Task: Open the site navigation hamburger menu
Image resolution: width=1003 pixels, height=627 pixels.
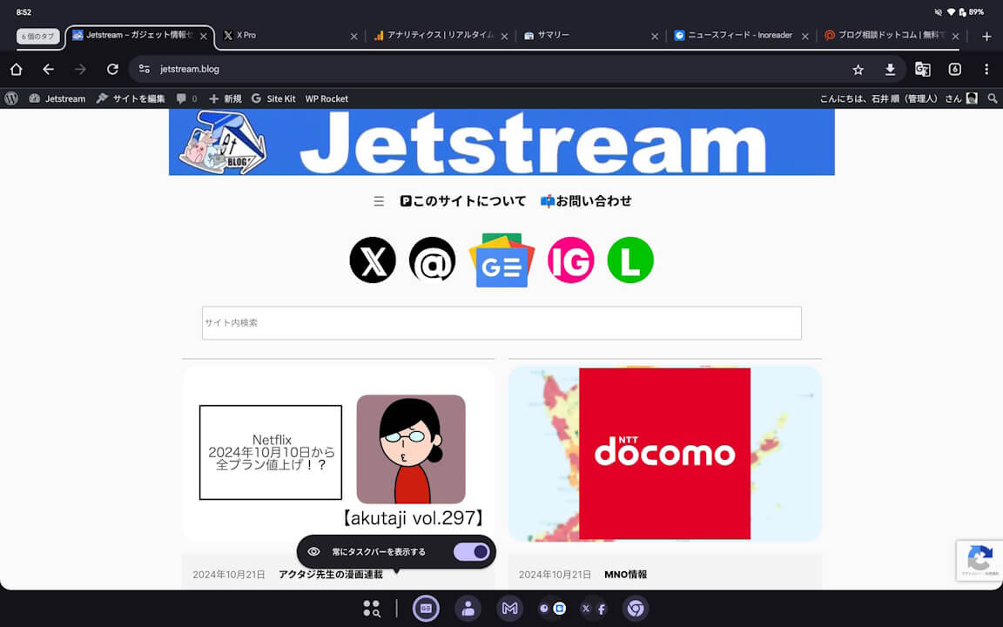Action: click(x=379, y=200)
